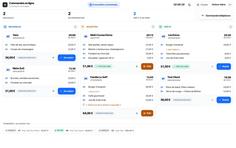Accept Marie (tel) order #3
This screenshot has height=148, width=236.
67,91
